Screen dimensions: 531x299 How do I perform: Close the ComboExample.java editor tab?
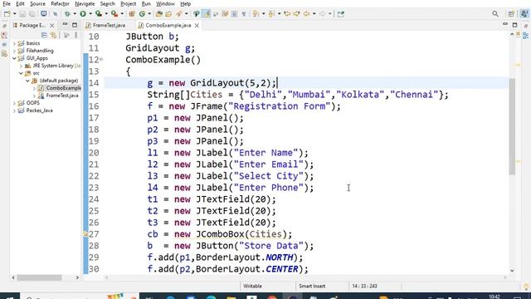click(x=197, y=26)
